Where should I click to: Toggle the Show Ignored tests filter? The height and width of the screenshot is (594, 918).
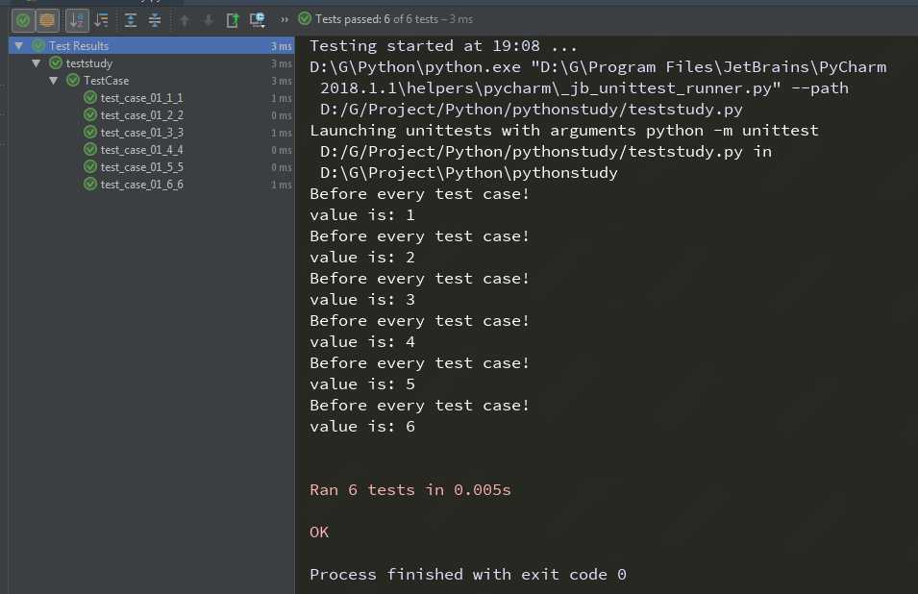(47, 20)
